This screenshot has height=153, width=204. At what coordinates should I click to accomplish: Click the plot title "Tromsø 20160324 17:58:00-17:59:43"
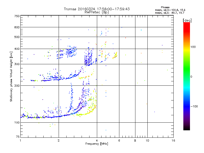point(97,9)
